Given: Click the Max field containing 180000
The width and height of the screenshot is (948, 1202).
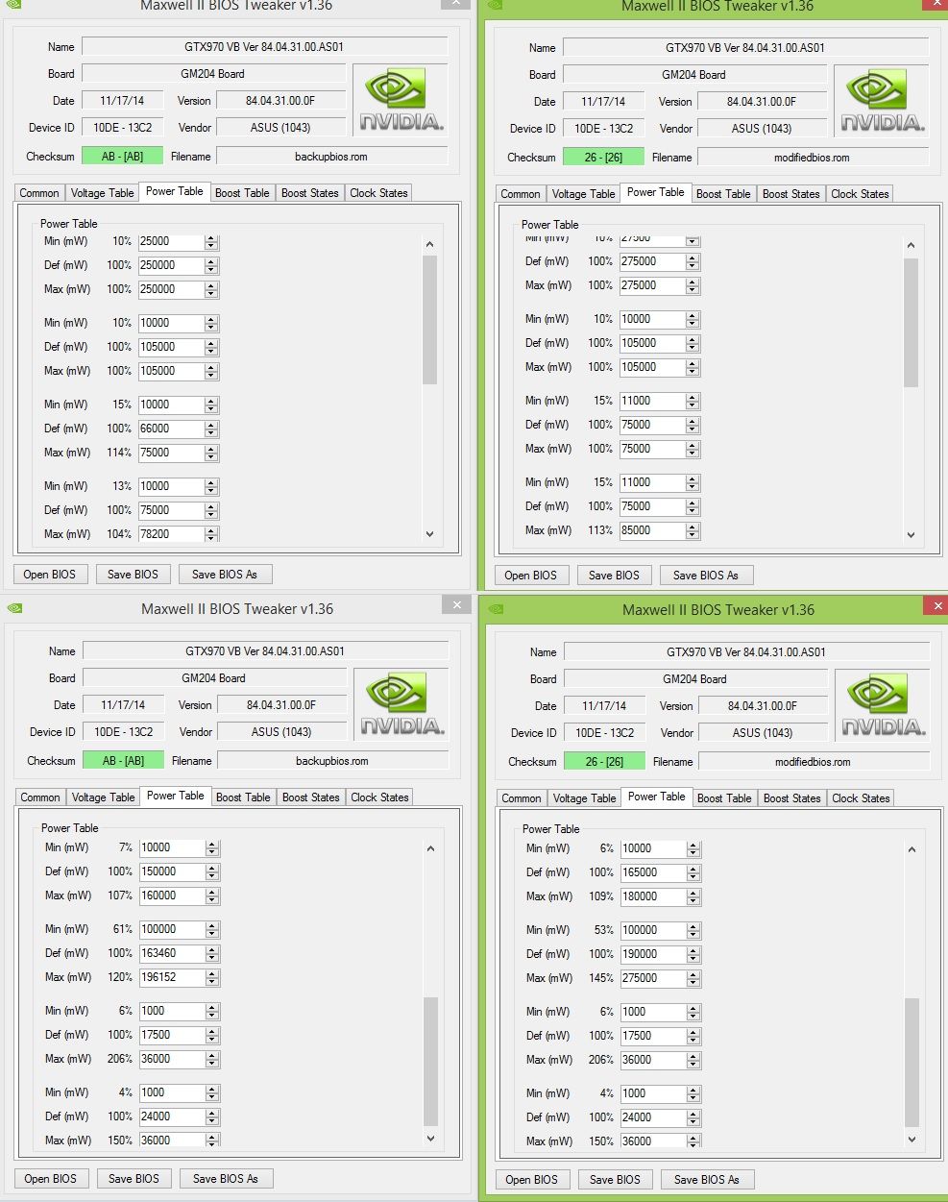Looking at the screenshot, I should pyautogui.click(x=653, y=896).
